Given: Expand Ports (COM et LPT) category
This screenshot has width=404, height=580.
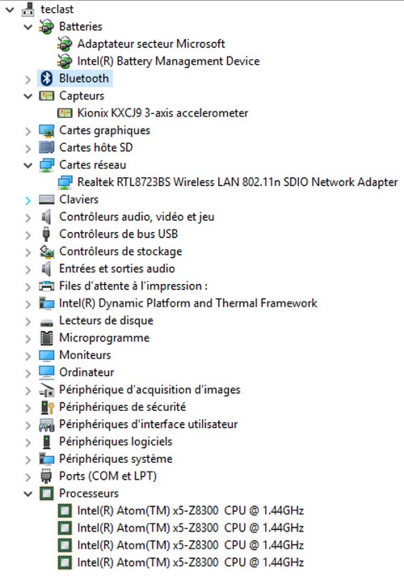Looking at the screenshot, I should (x=28, y=476).
